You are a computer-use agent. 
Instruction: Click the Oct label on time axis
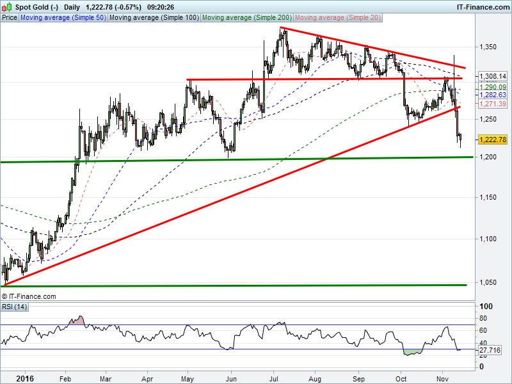401,379
